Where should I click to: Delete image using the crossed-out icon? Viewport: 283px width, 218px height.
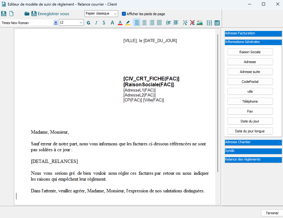point(192,22)
